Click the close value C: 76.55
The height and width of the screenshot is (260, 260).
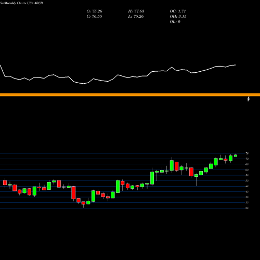94,17
